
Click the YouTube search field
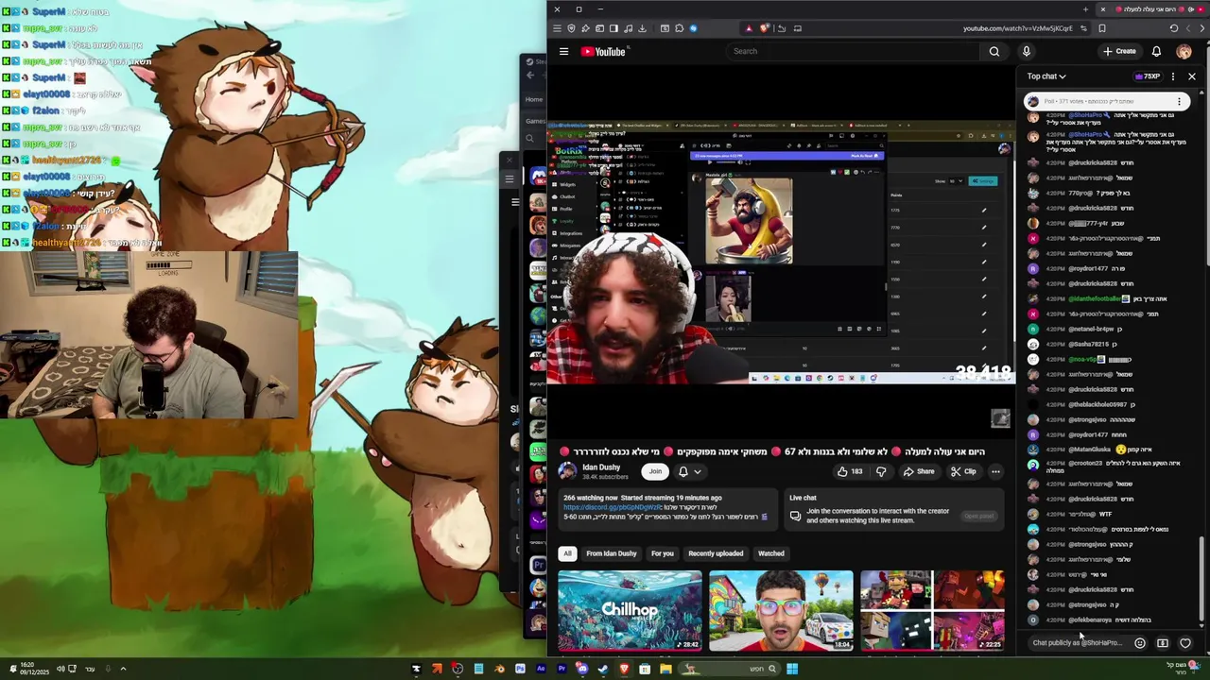pyautogui.click(x=851, y=51)
